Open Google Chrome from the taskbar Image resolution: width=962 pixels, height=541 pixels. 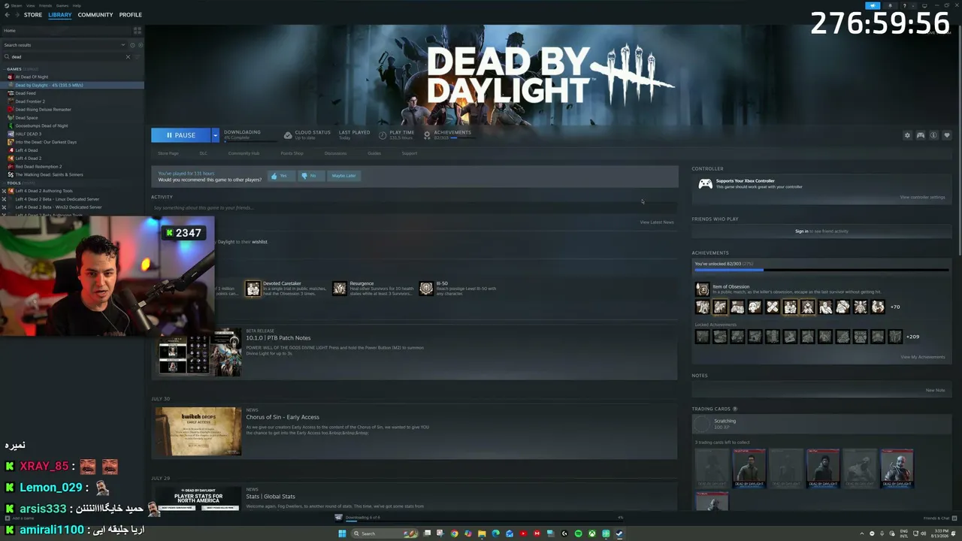[x=454, y=533]
